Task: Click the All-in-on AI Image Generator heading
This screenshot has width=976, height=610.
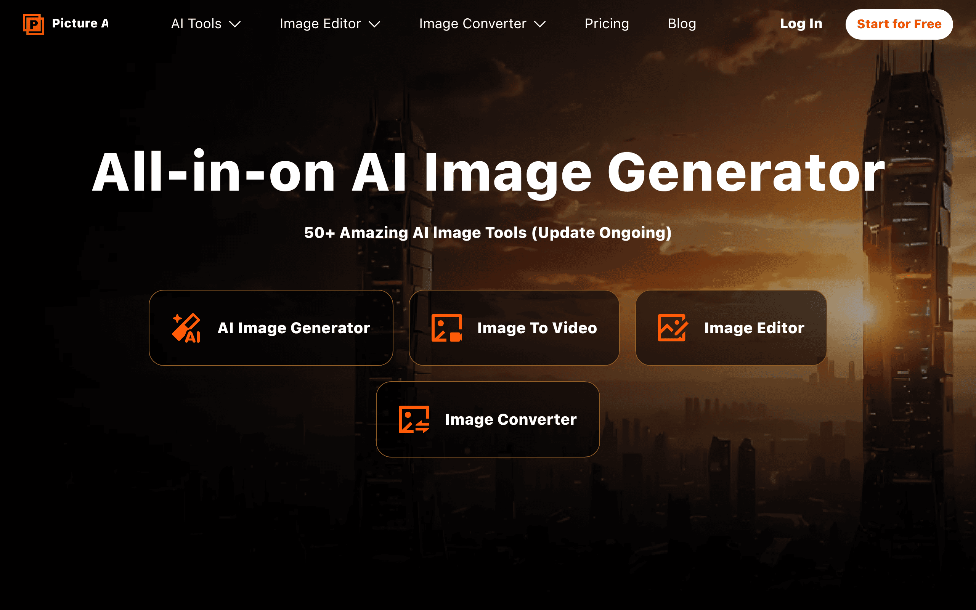Action: click(x=488, y=173)
